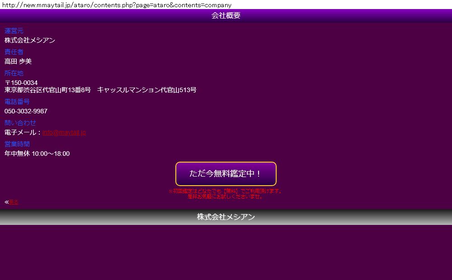Click the name 高田 歩美
This screenshot has height=280, width=452.
[18, 61]
